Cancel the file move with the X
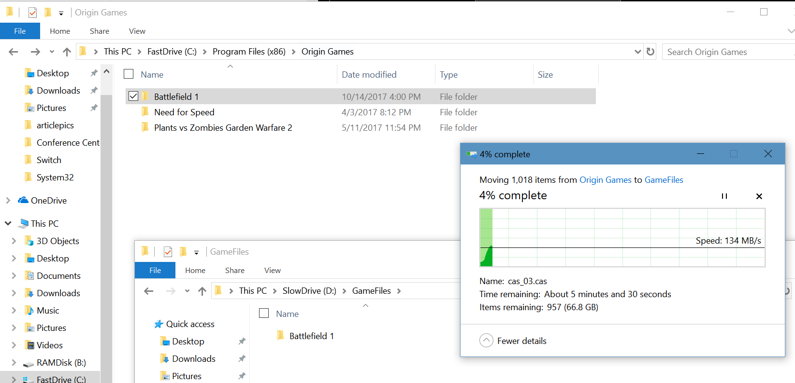 pos(759,196)
